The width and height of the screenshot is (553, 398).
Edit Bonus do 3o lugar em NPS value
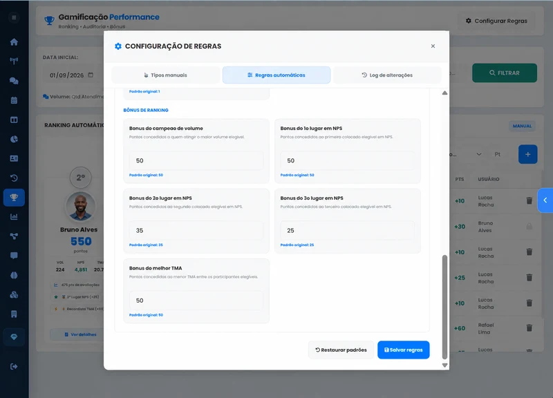pyautogui.click(x=348, y=231)
